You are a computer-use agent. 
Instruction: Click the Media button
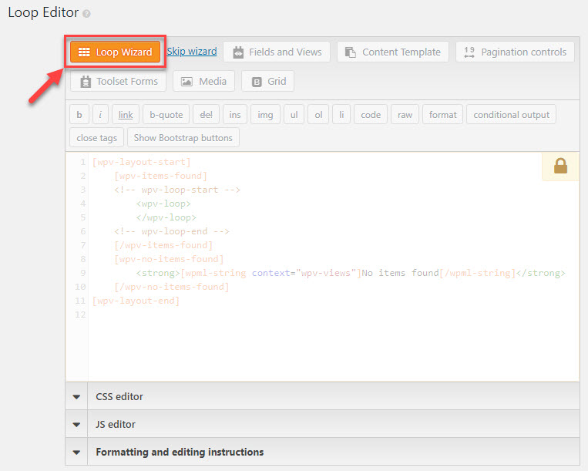coord(203,81)
